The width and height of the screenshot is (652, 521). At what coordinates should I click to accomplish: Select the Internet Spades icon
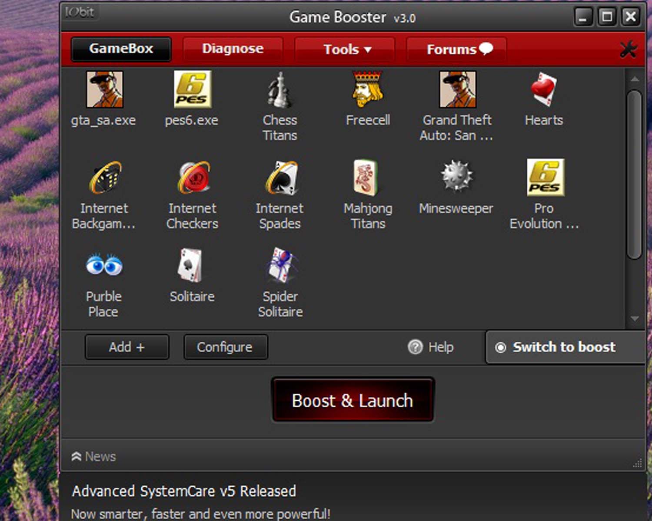point(282,177)
